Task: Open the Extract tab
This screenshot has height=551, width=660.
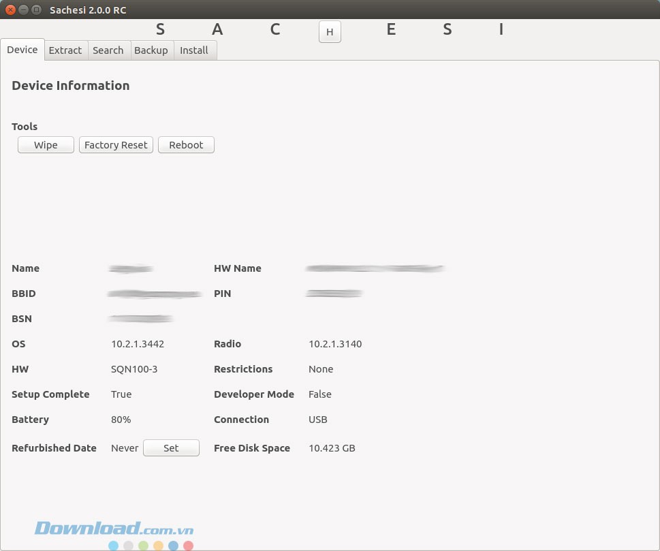Action: tap(65, 50)
